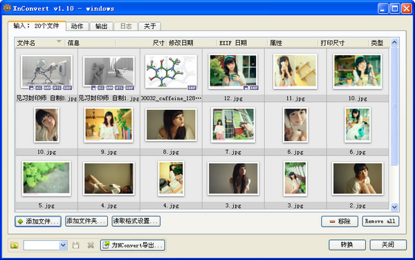
Task: Click the file list vertical scrollbar thumb
Action: 394,106
